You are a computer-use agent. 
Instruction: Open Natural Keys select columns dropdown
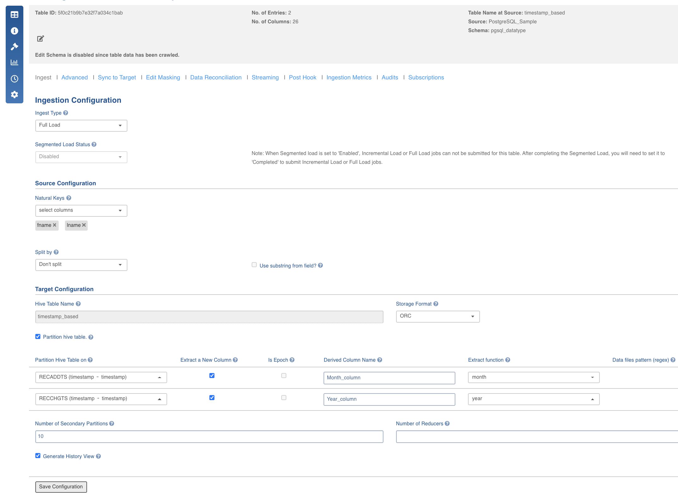[x=81, y=210]
